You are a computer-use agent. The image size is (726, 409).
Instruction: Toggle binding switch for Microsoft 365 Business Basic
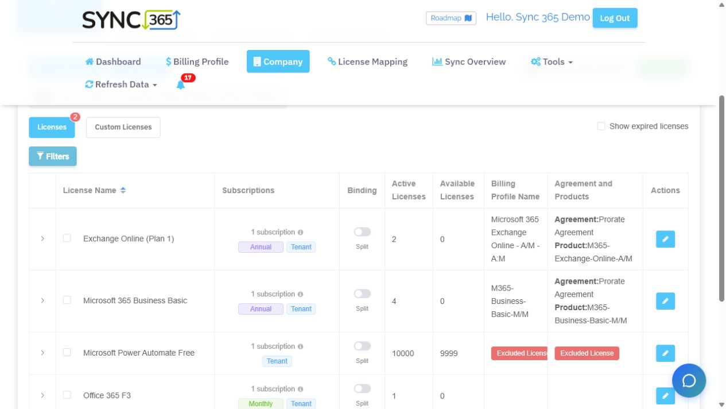click(362, 294)
